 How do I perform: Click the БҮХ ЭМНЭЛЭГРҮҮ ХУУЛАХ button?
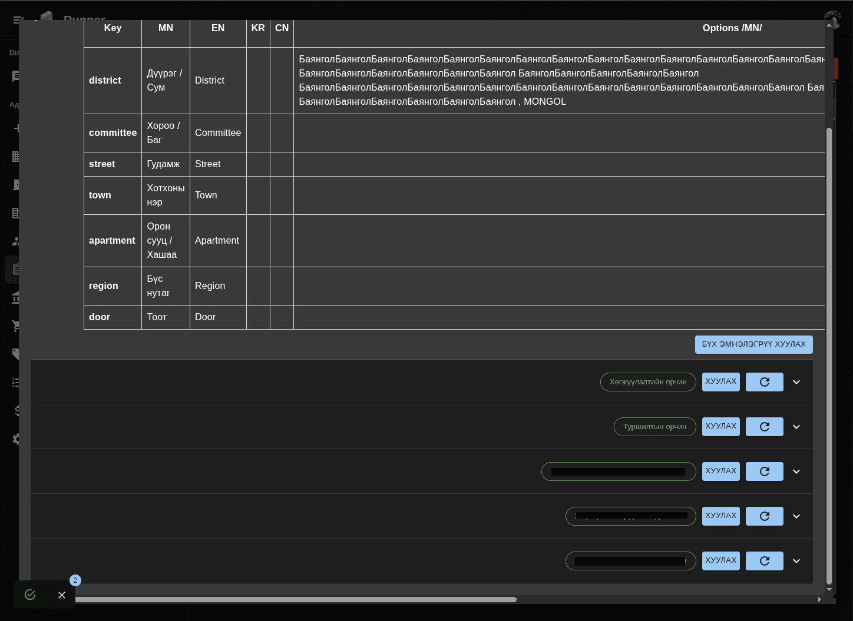coord(753,344)
